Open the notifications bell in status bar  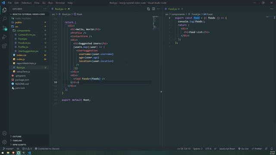[x=272, y=149]
